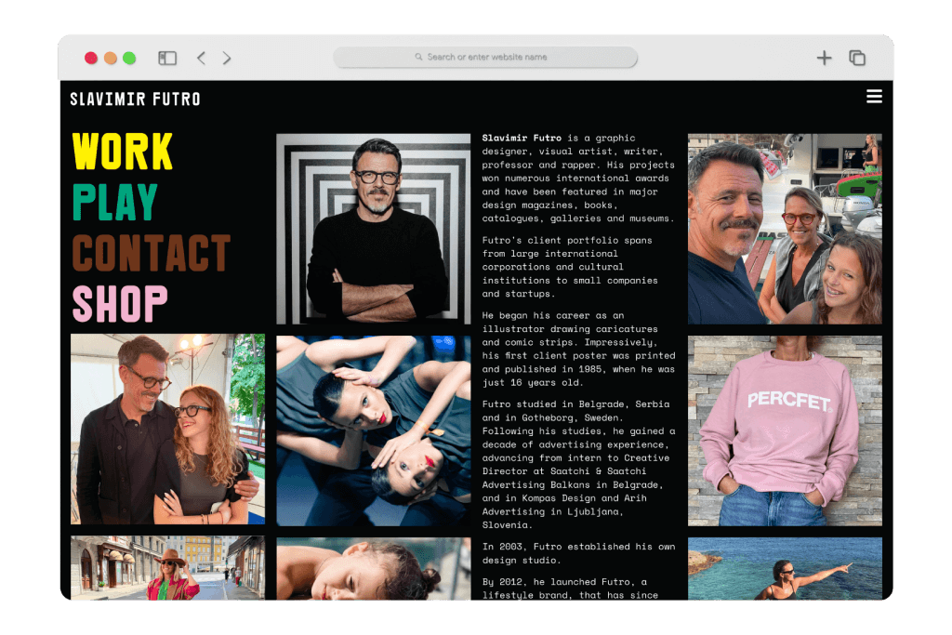Open a new tab with the plus icon

pyautogui.click(x=824, y=58)
